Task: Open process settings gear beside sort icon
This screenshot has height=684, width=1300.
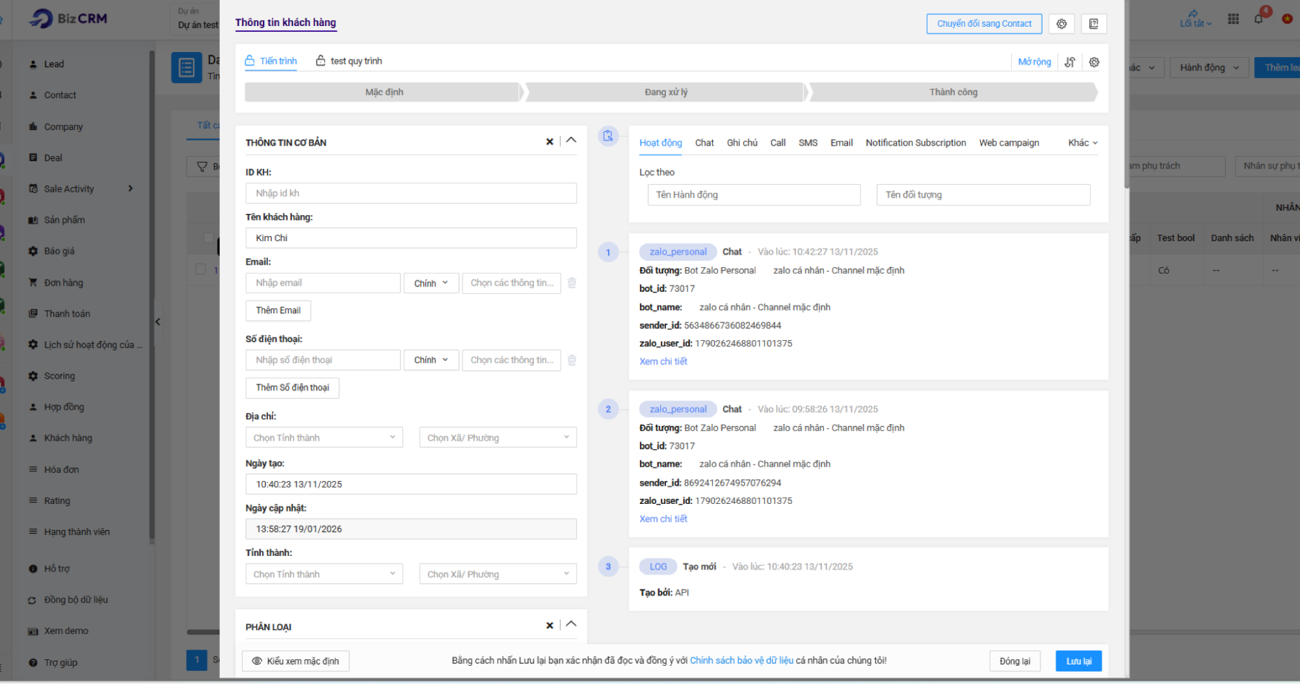Action: click(1094, 62)
